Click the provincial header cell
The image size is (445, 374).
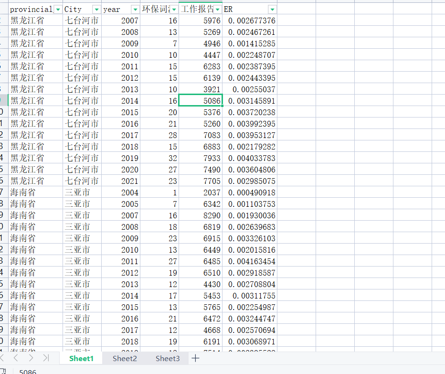coord(35,10)
